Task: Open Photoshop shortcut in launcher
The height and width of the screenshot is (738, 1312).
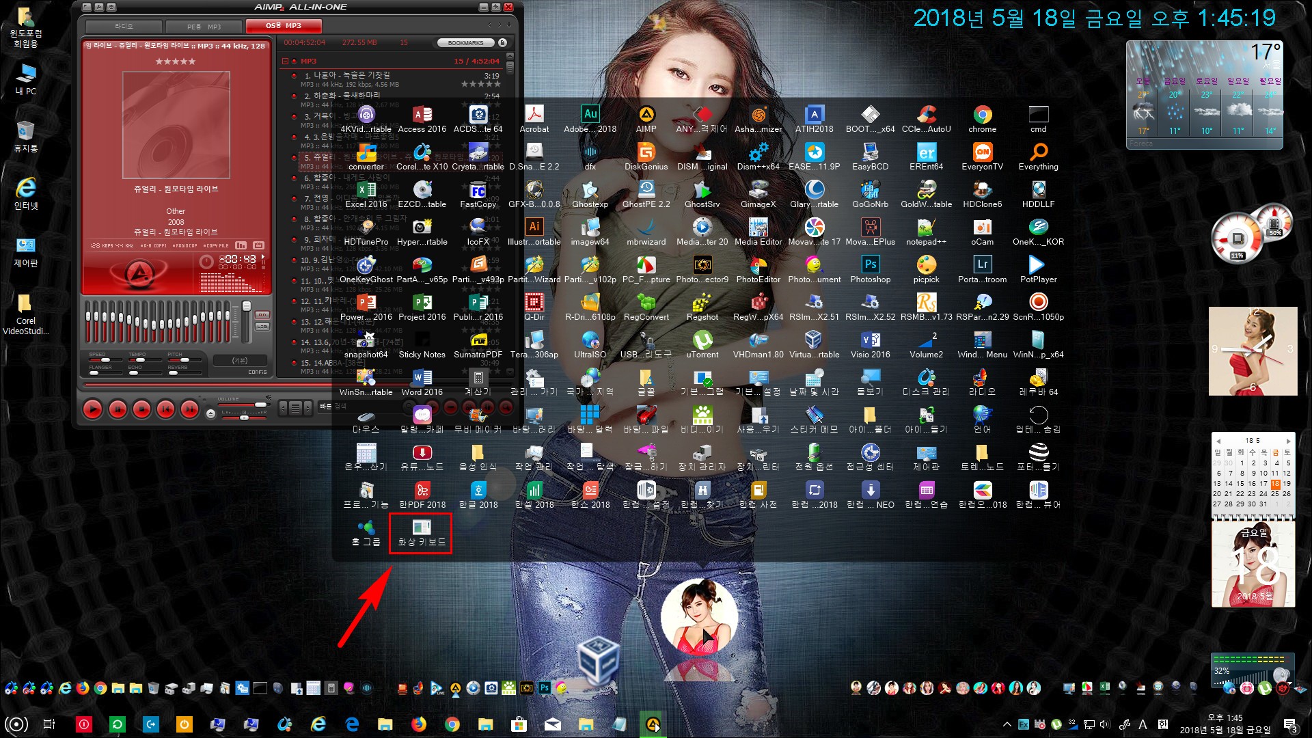Action: pos(870,270)
